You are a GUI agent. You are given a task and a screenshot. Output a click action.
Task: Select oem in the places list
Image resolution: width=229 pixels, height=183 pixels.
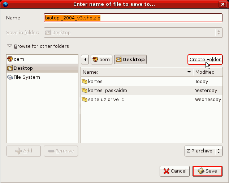tap(42, 59)
